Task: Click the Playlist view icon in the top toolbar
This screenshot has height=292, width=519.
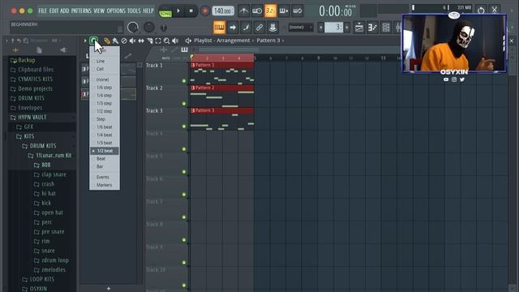Action: tap(359, 28)
